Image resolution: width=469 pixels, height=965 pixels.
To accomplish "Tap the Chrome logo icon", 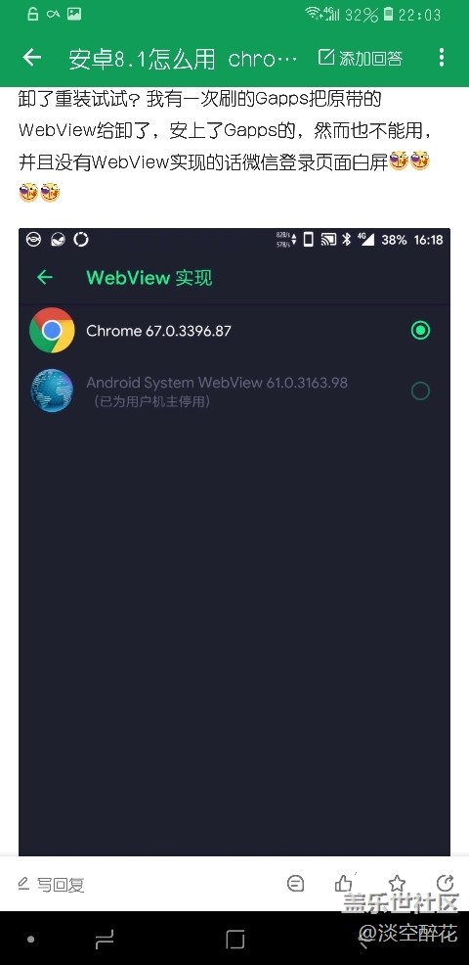I will (x=52, y=331).
